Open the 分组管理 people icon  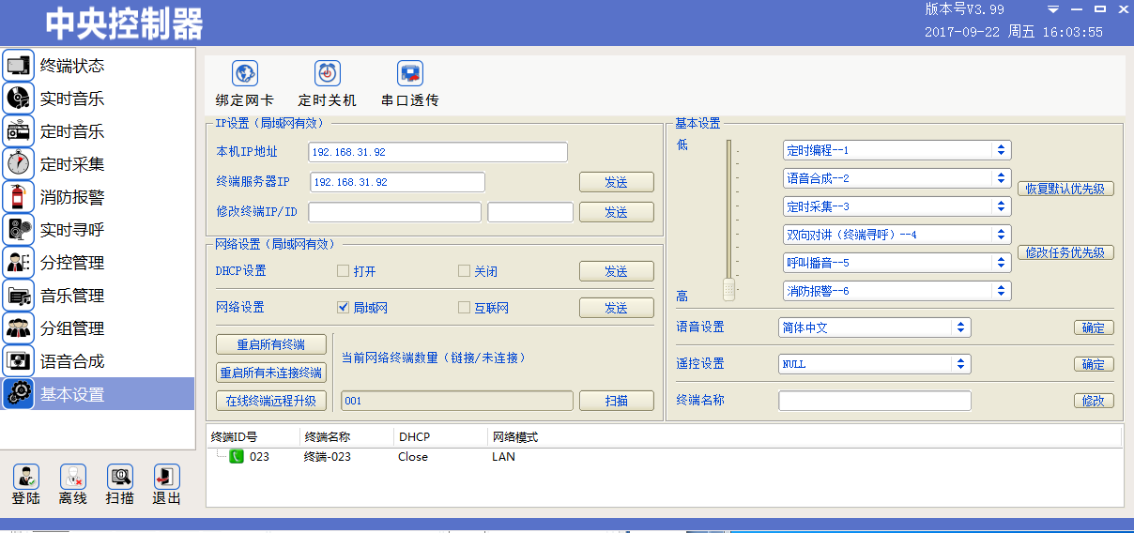pyautogui.click(x=18, y=328)
